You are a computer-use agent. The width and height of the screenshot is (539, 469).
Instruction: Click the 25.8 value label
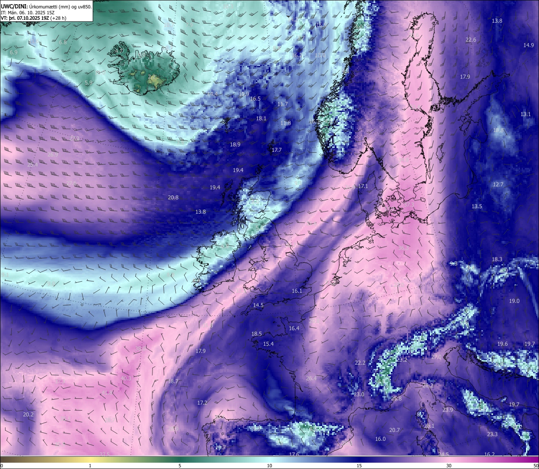coord(396,399)
